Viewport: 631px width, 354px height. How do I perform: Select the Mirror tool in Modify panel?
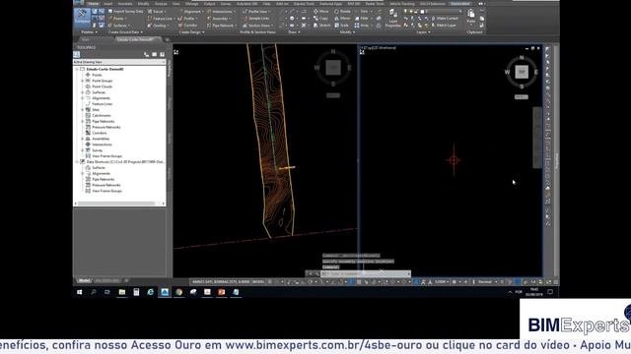pyautogui.click(x=342, y=19)
